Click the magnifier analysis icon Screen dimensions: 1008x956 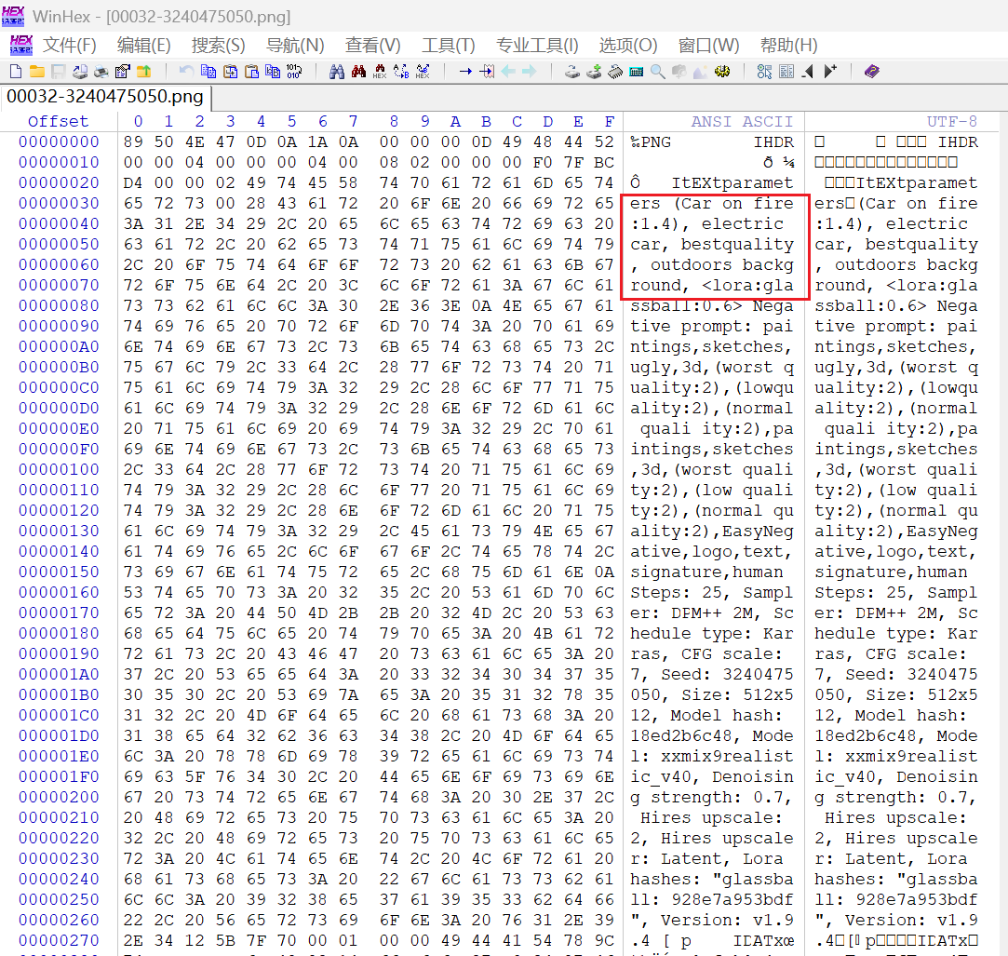(658, 72)
